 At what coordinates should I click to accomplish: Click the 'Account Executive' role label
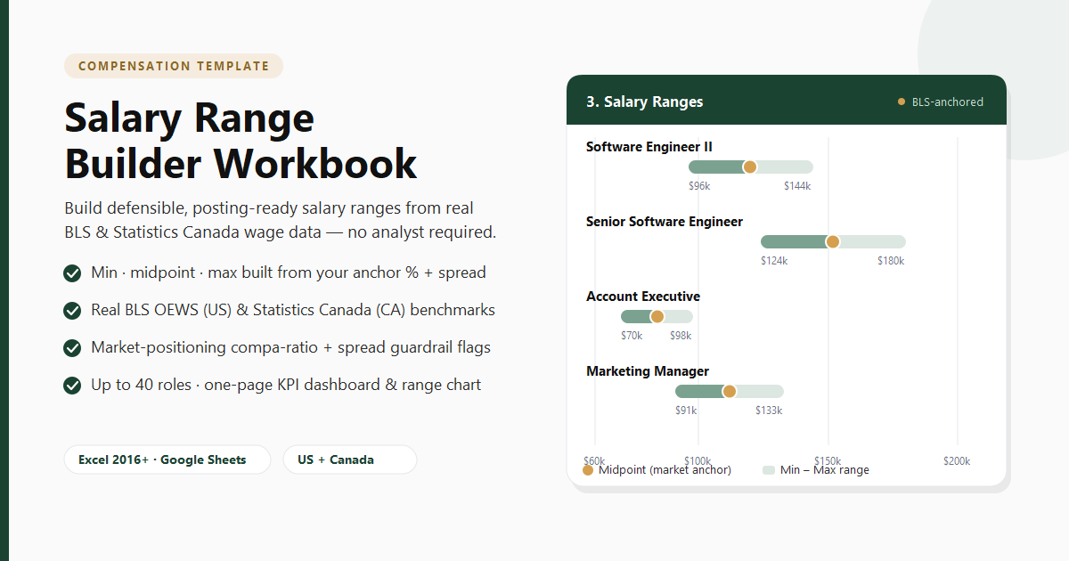tap(643, 297)
